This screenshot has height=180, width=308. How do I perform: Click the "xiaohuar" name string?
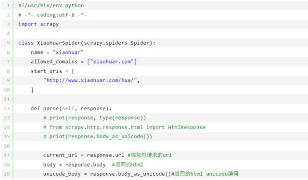(x=68, y=52)
